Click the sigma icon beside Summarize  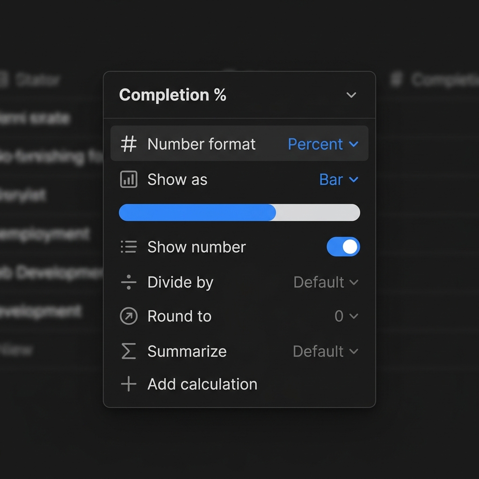(x=129, y=351)
